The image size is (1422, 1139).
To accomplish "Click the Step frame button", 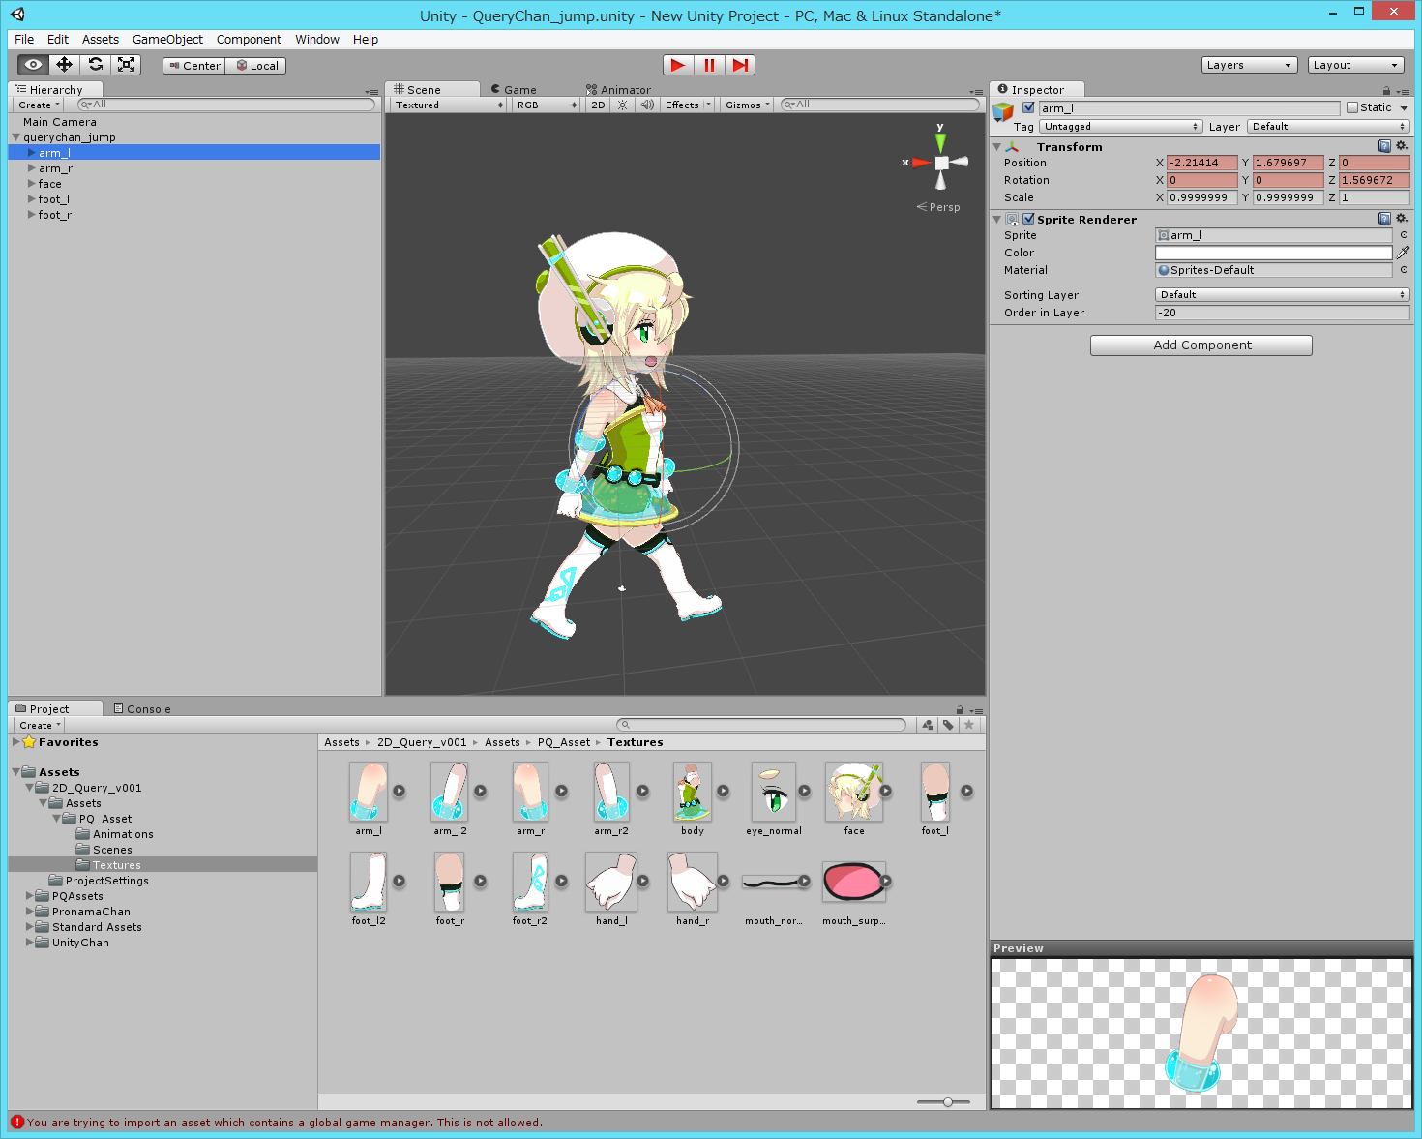I will pos(740,65).
